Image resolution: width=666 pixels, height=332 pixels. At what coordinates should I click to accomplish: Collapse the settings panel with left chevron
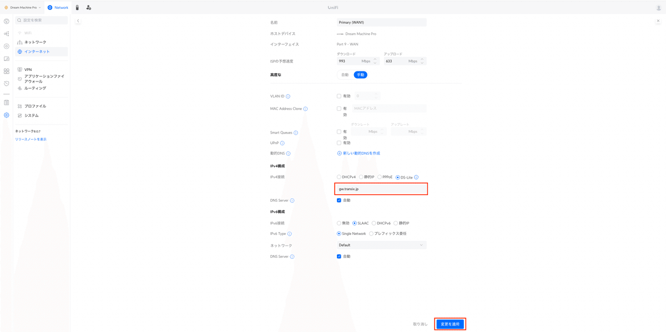tap(78, 20)
